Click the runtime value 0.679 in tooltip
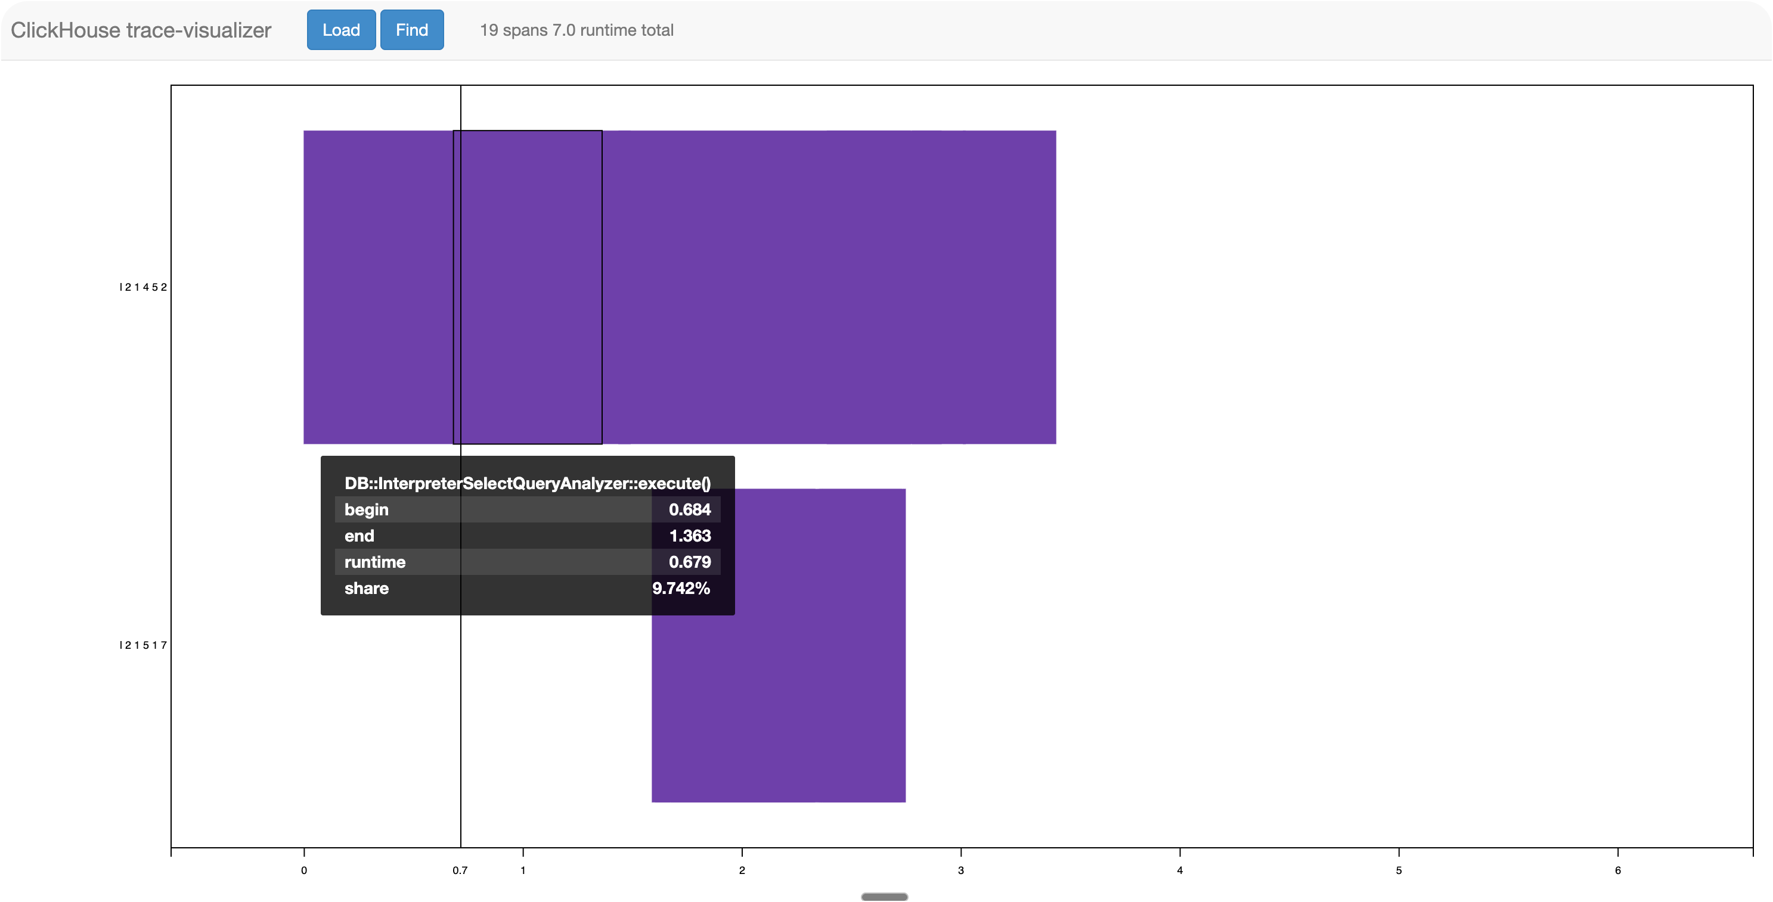 (690, 562)
